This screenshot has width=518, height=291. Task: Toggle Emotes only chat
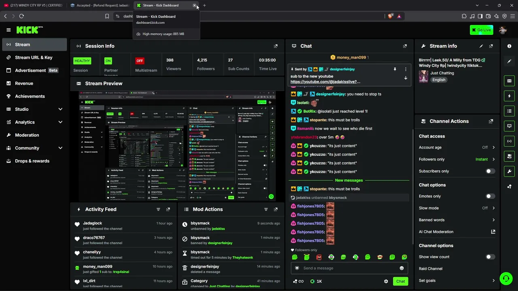point(490,196)
